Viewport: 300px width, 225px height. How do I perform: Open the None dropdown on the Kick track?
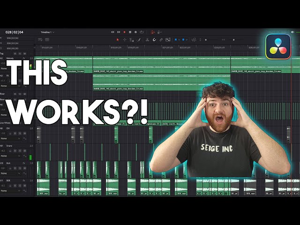10,173
